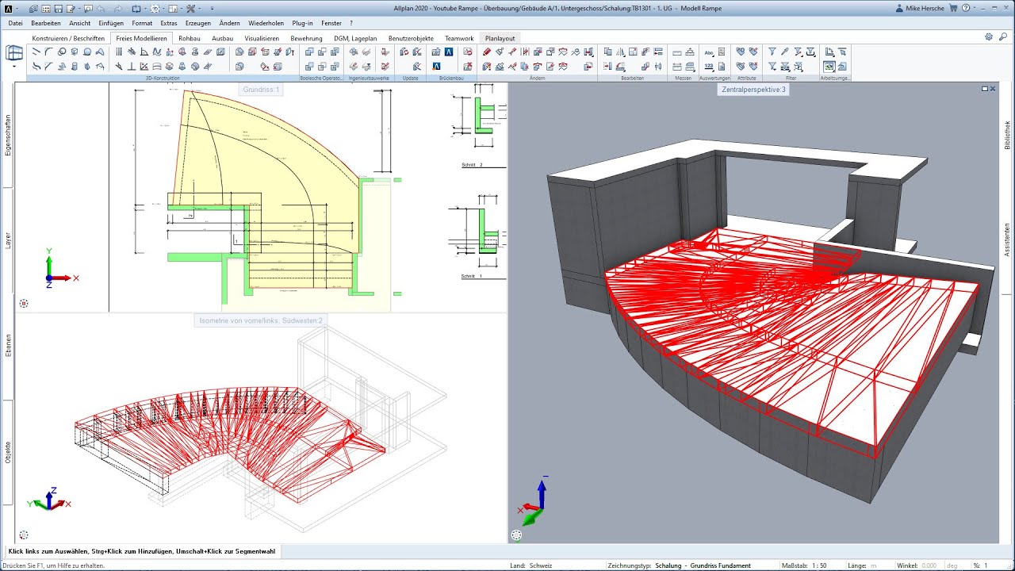The width and height of the screenshot is (1015, 571).
Task: Open the Objekte side palette tab
Action: tap(8, 451)
